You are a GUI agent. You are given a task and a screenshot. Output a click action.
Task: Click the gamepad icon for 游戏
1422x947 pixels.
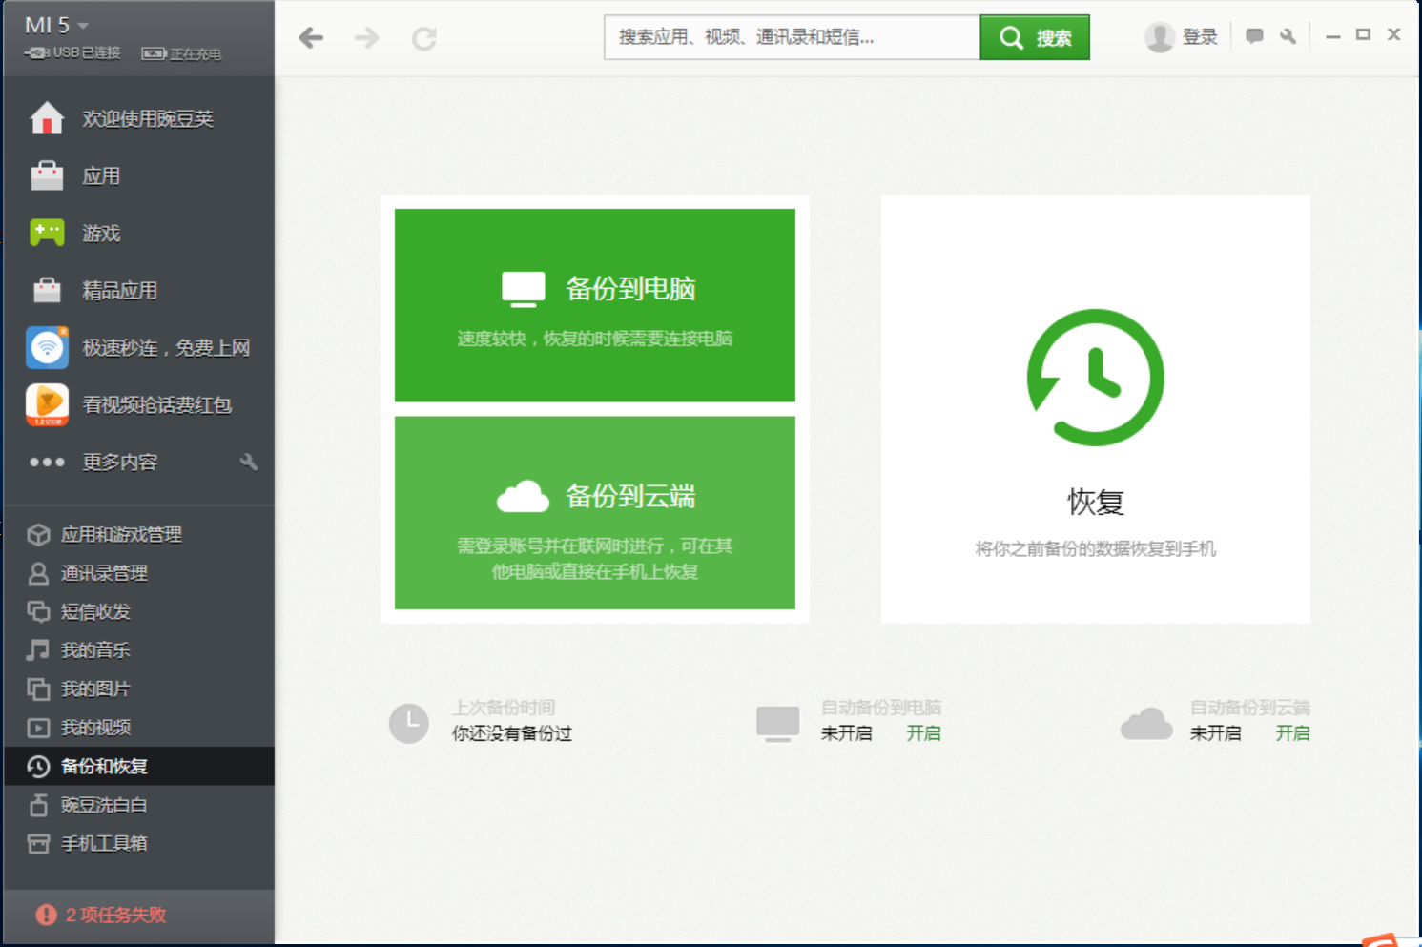point(47,233)
